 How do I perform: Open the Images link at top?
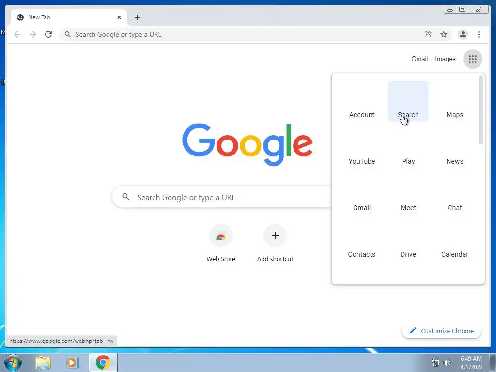[445, 59]
